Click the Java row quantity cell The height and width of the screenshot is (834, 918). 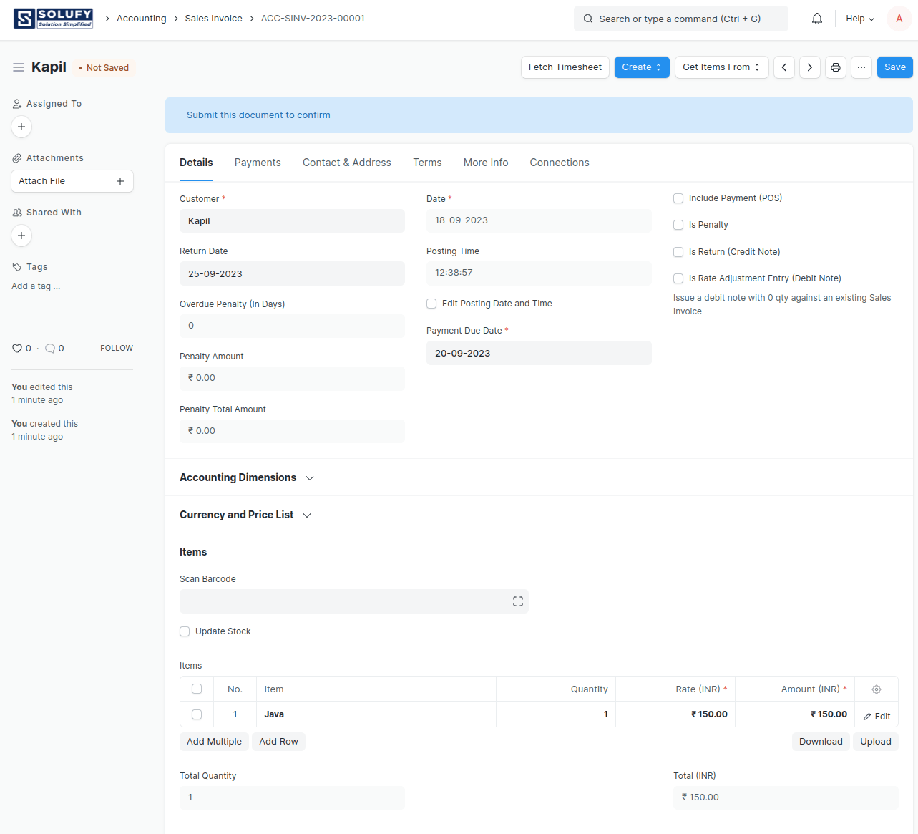point(556,714)
